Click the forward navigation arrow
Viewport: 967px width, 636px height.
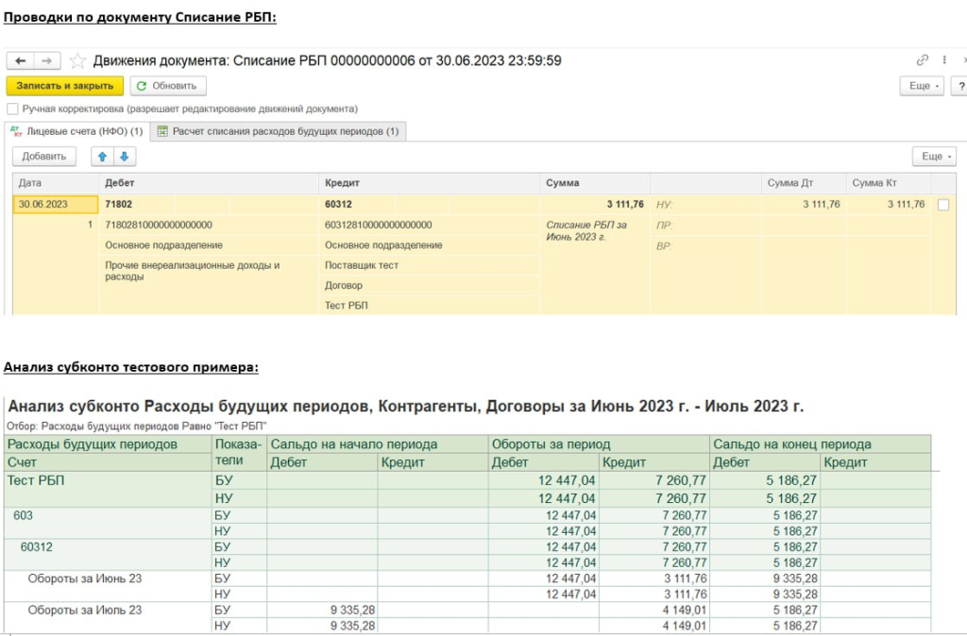point(46,60)
